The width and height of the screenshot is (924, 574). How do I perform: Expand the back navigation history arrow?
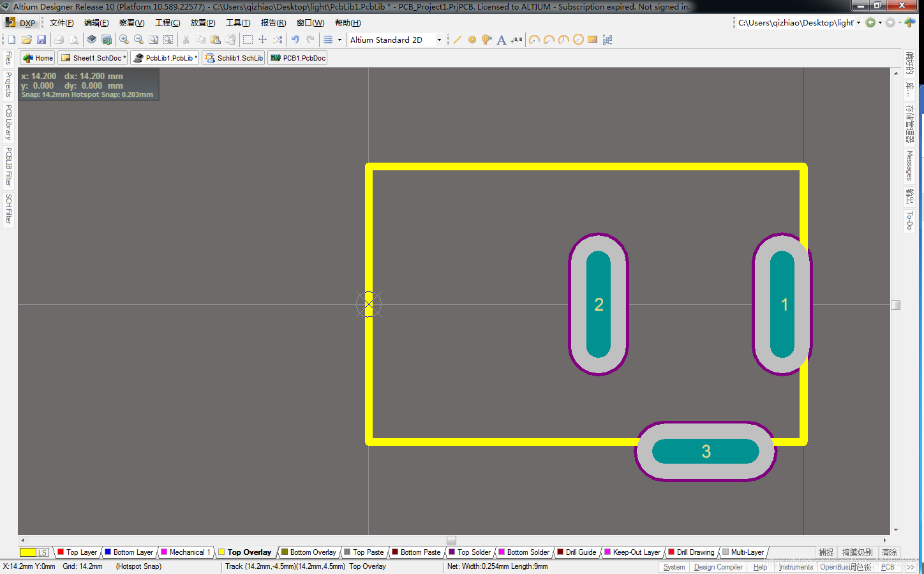(x=880, y=22)
